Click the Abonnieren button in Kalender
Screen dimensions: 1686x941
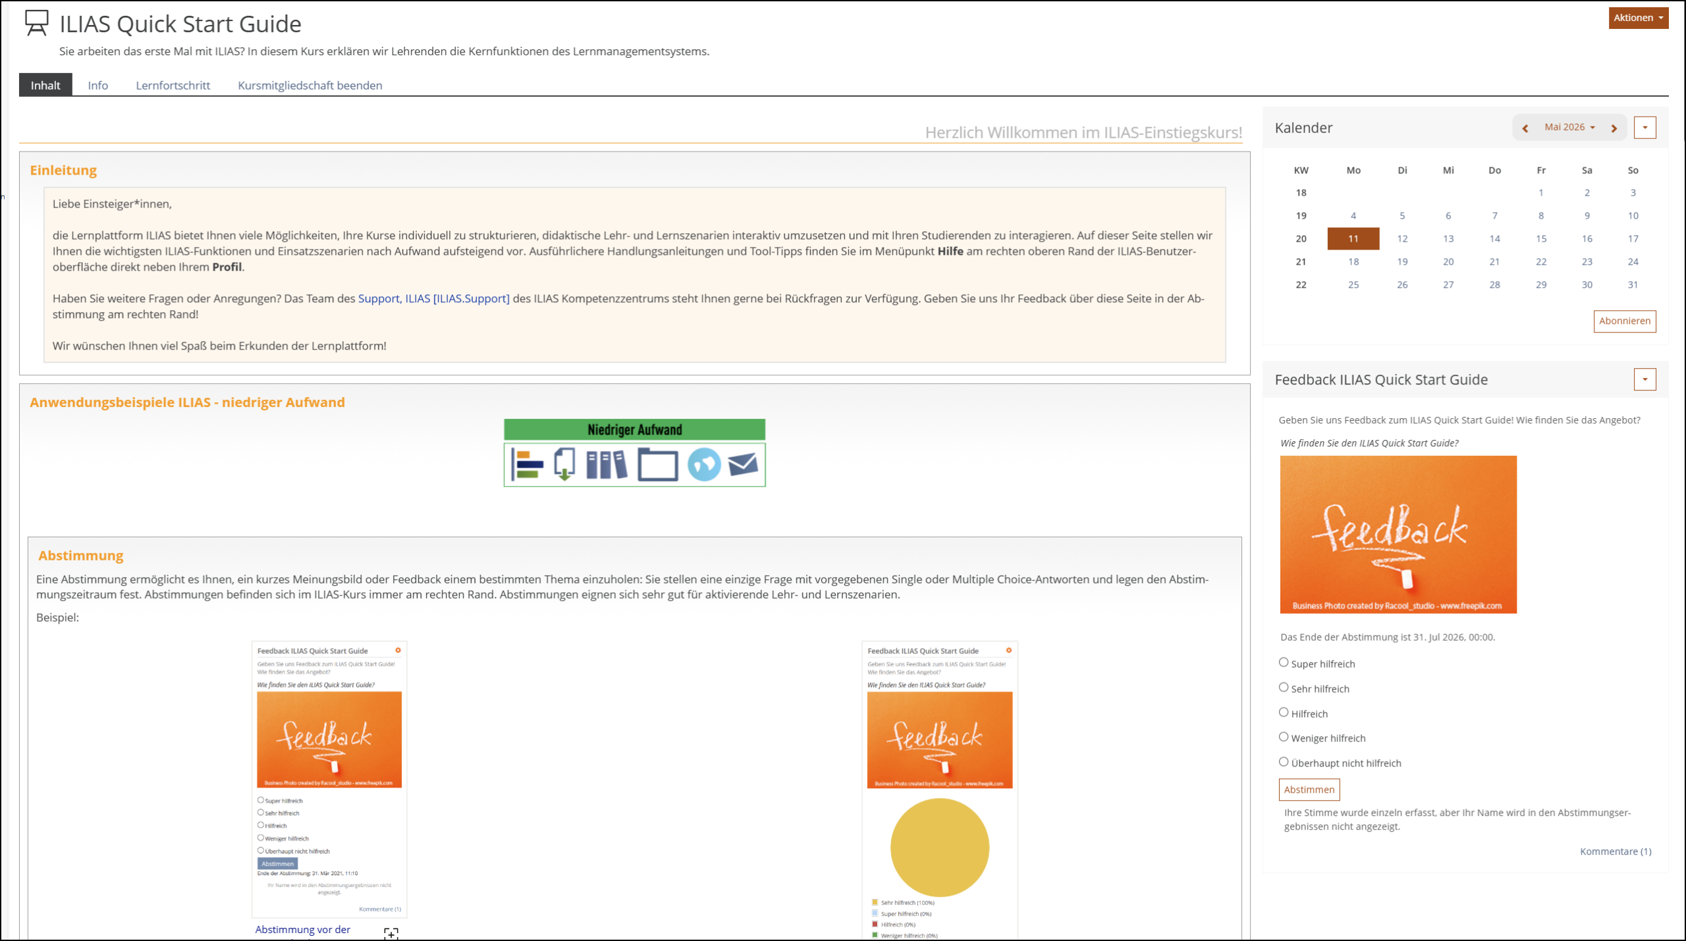pos(1625,321)
